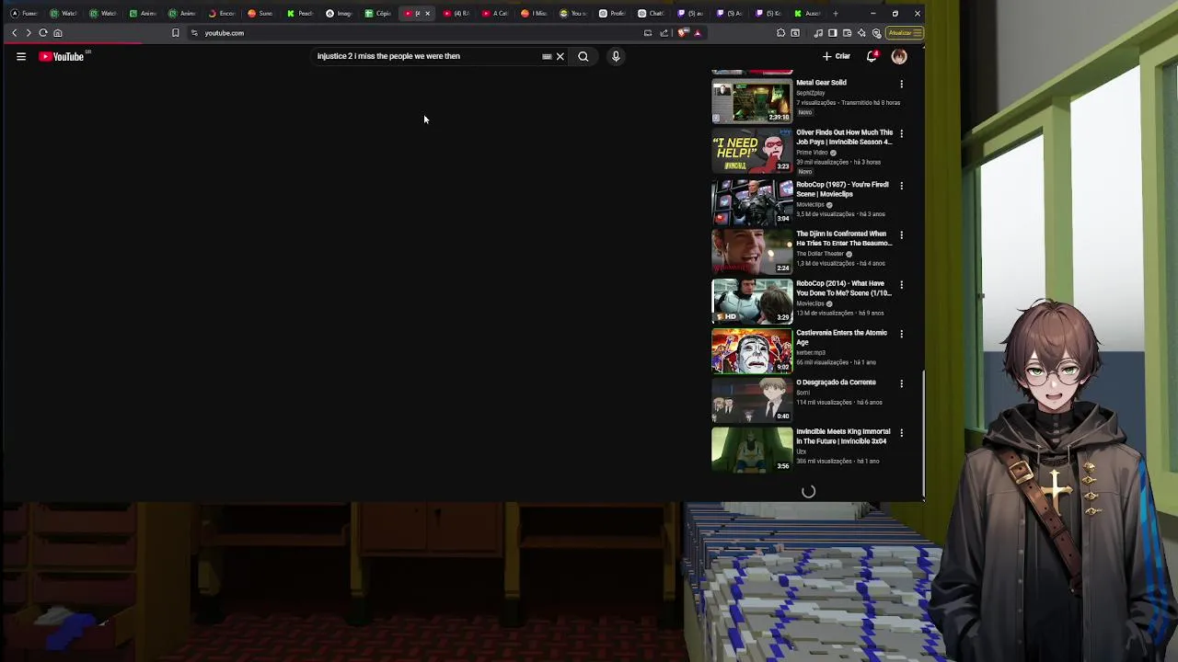Viewport: 1178px width, 662px height.
Task: Start voice search with microphone icon
Action: [x=616, y=57]
